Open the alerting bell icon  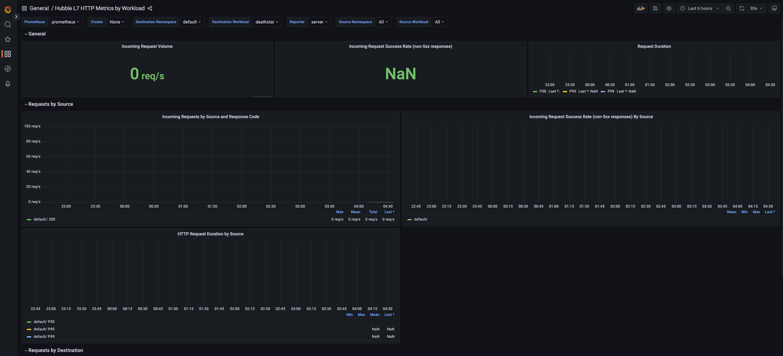8,84
